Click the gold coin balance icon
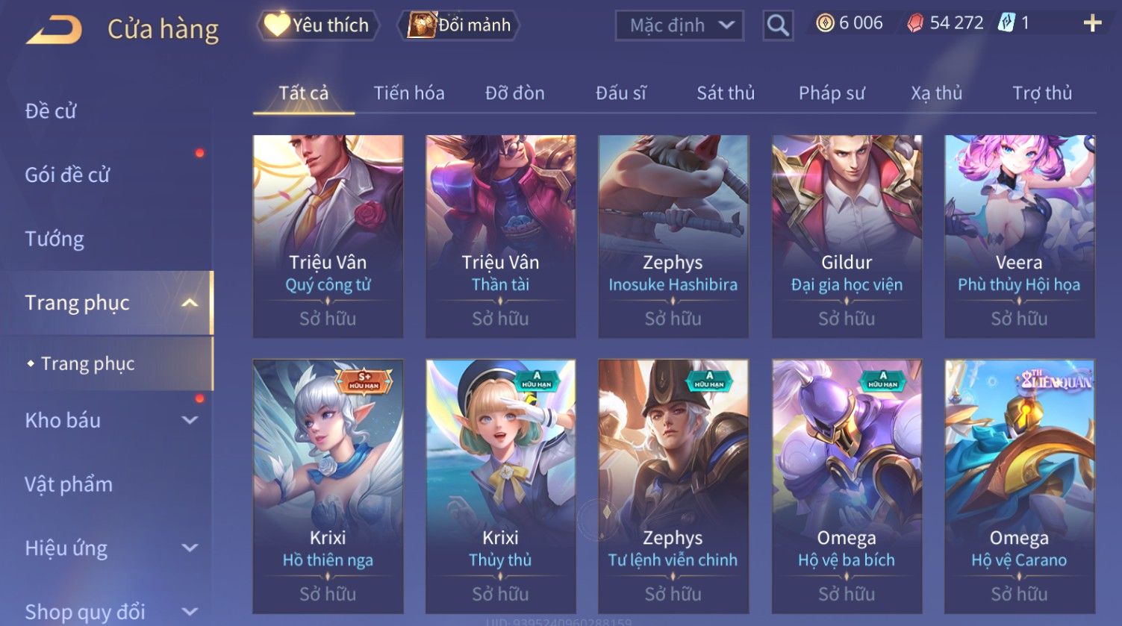Screen dimensions: 1122x626 click(825, 23)
